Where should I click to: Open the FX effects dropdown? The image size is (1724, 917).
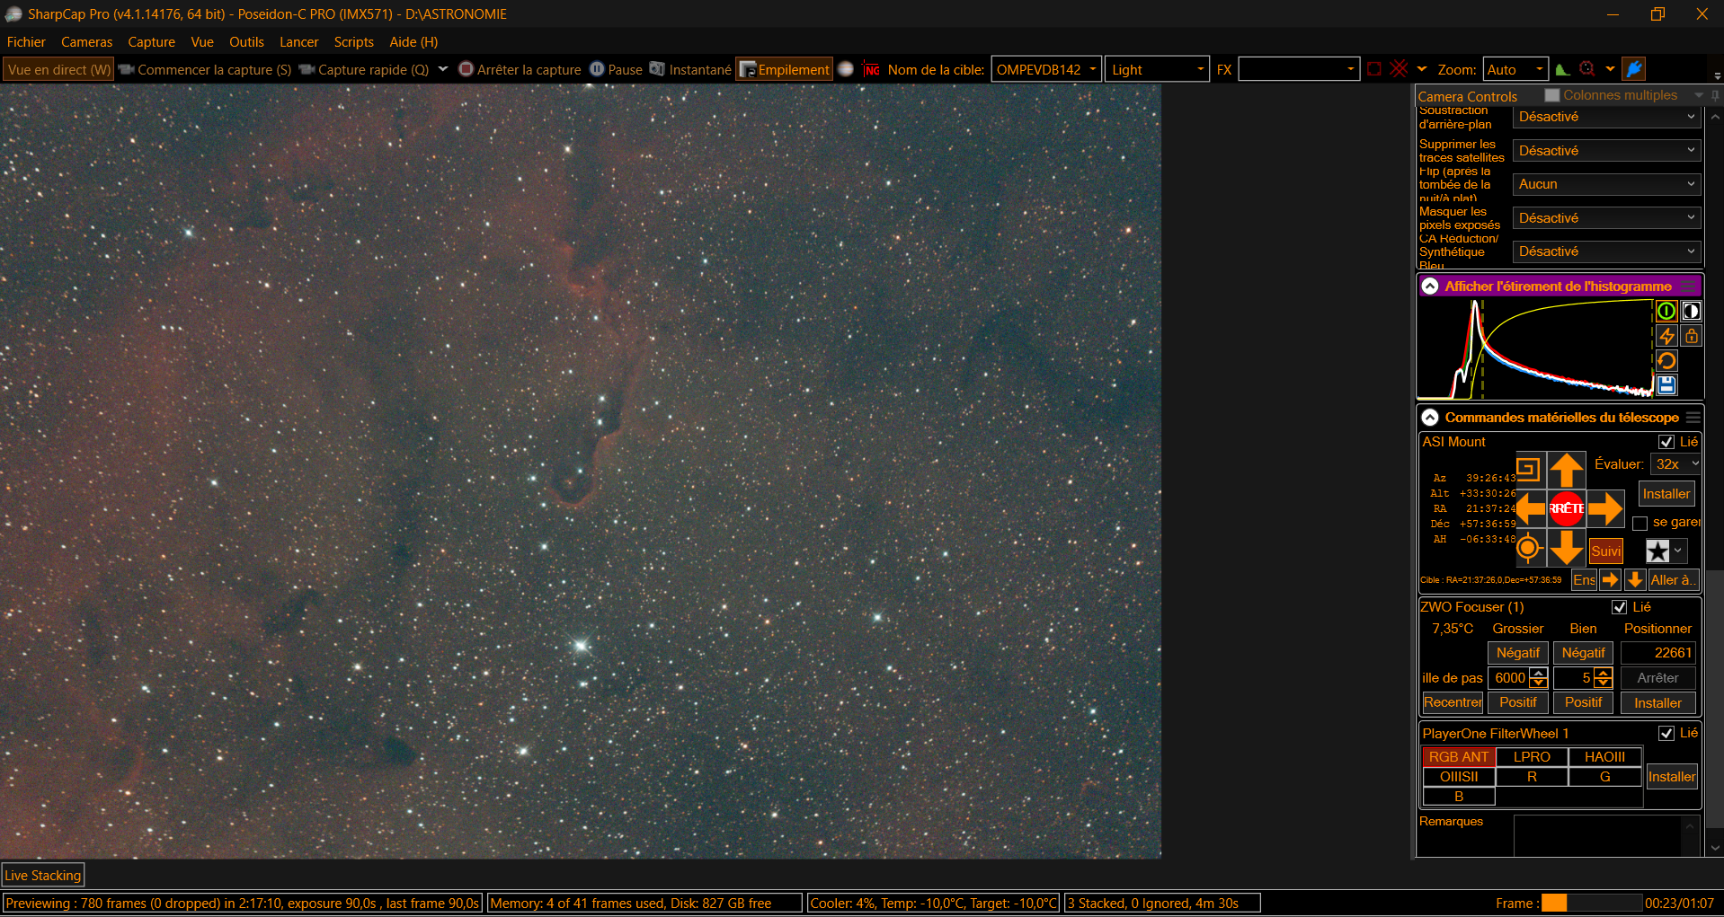(x=1298, y=69)
